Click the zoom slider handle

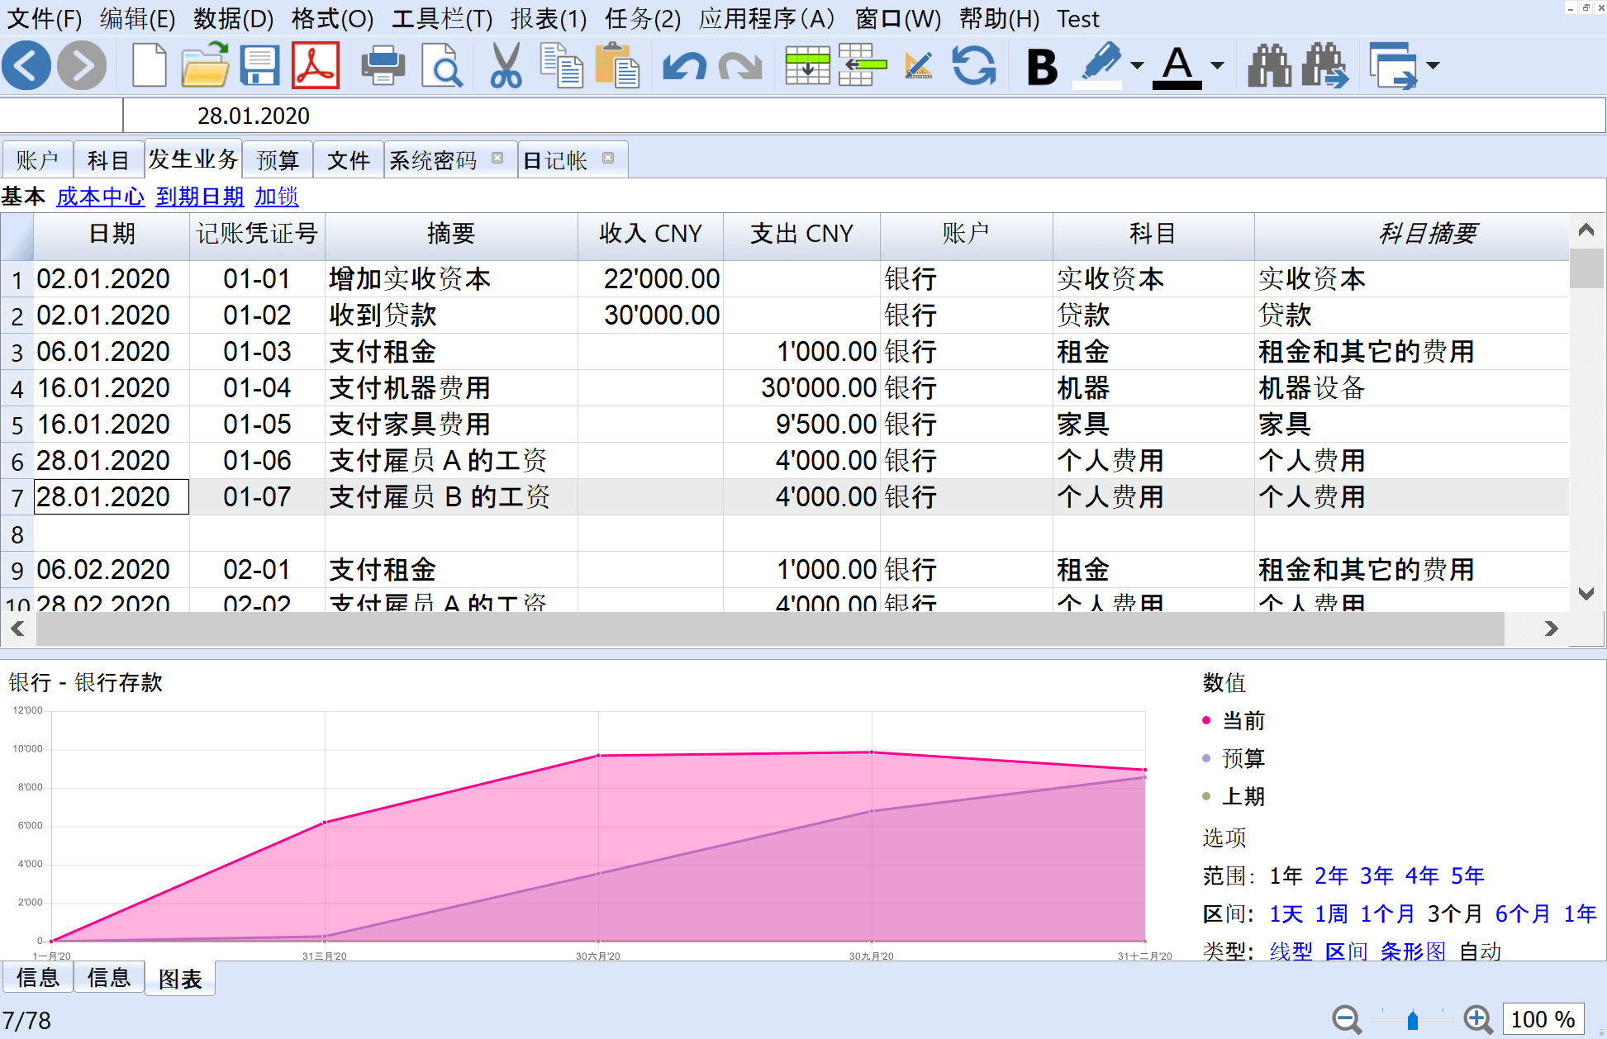coord(1412,1020)
